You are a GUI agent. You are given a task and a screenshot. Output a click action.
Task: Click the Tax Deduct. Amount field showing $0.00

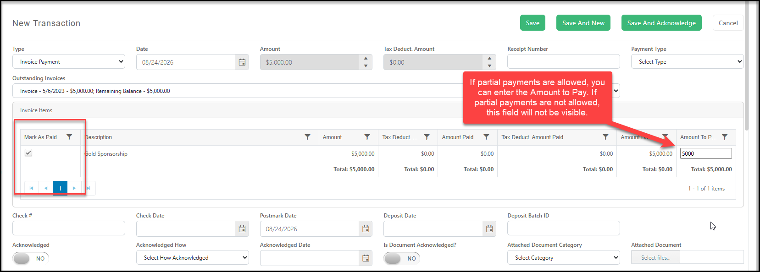[433, 62]
